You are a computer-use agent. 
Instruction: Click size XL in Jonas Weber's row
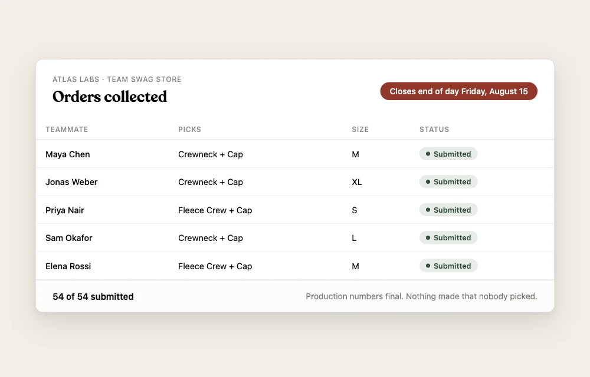[357, 182]
